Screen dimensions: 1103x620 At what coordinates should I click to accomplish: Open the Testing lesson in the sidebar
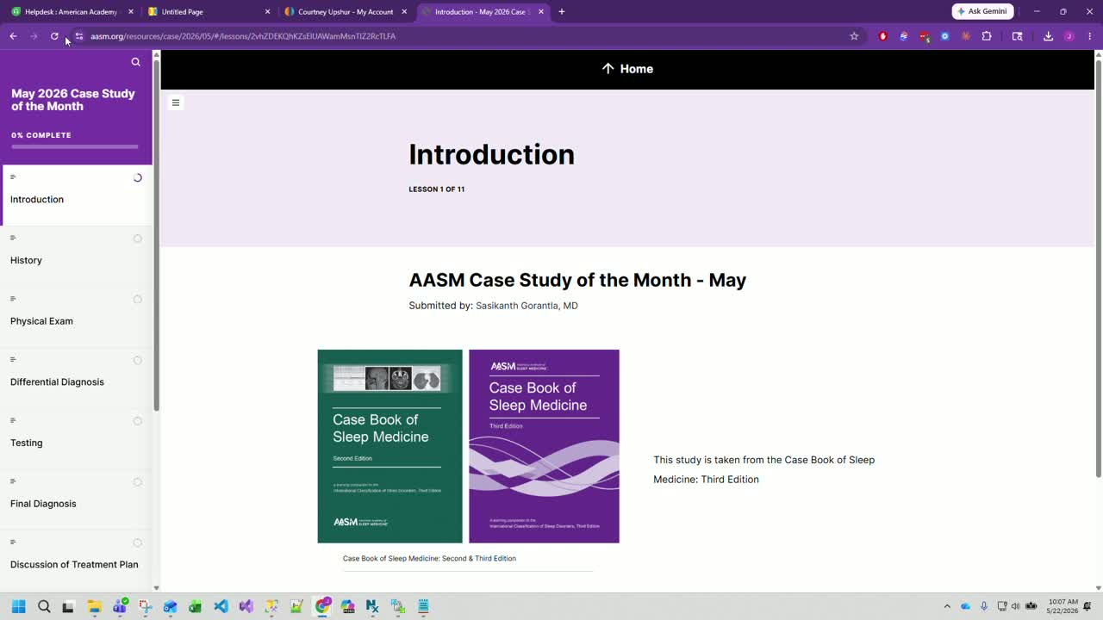pyautogui.click(x=77, y=439)
